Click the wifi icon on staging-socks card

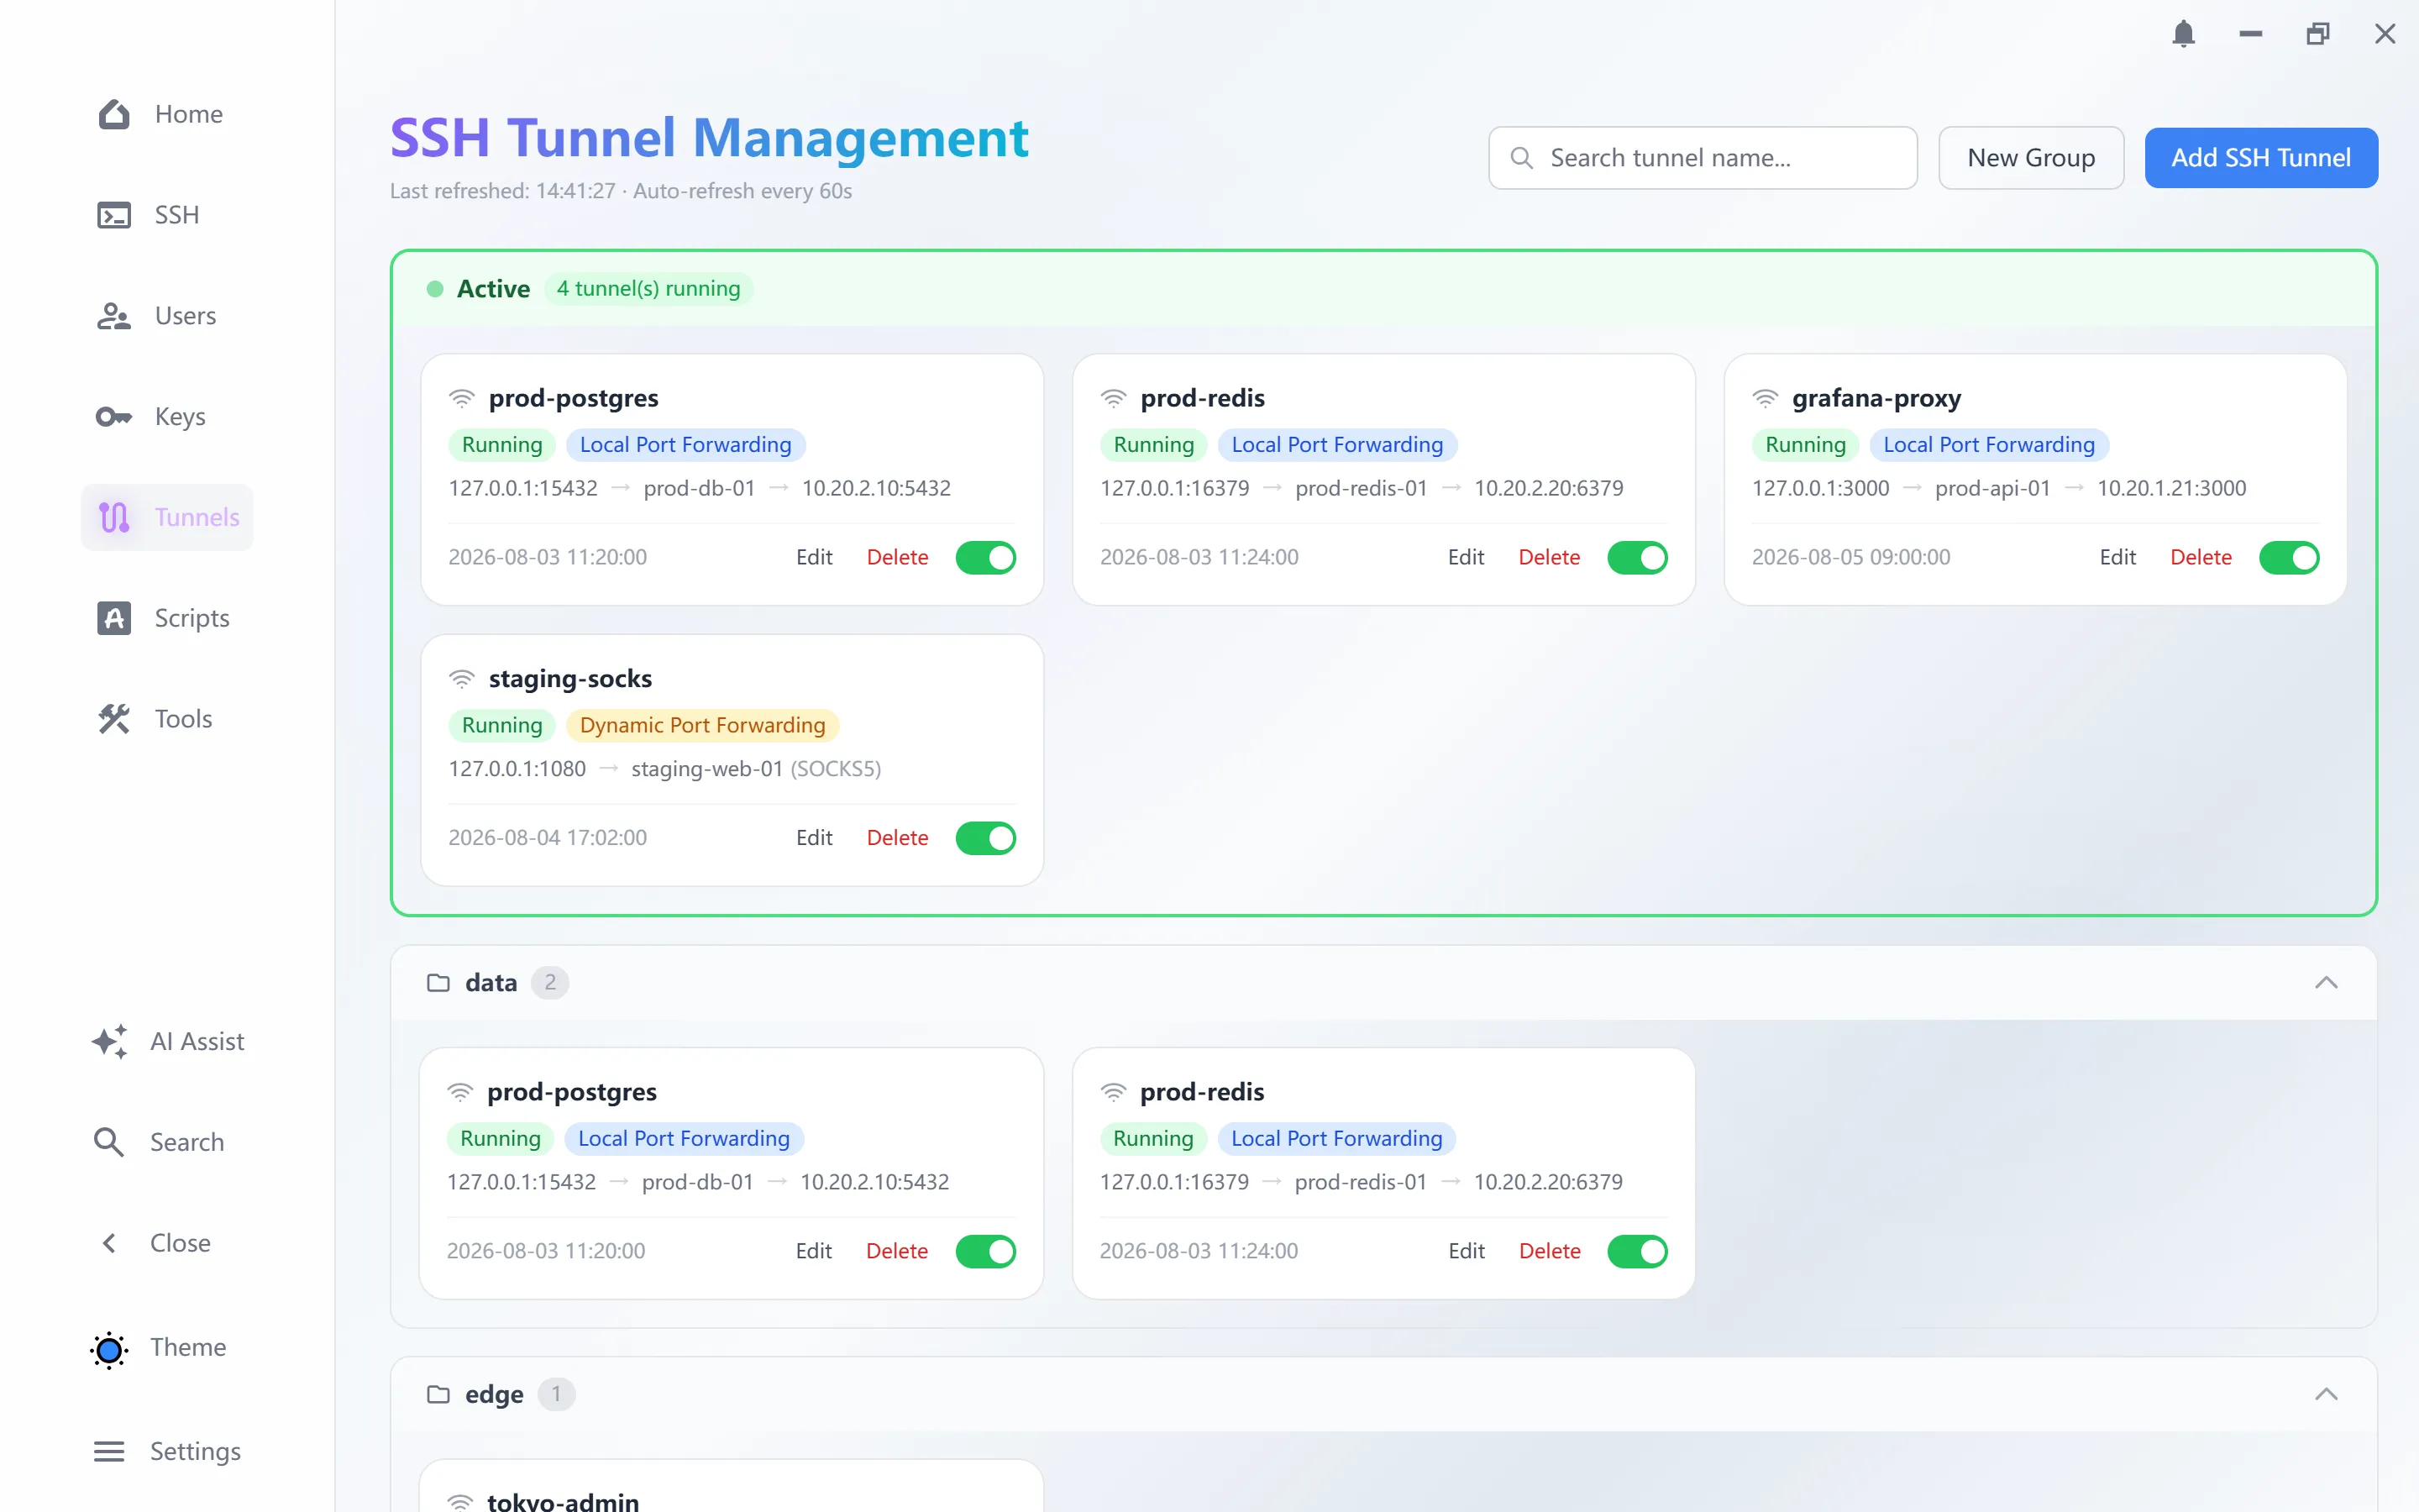pyautogui.click(x=461, y=679)
